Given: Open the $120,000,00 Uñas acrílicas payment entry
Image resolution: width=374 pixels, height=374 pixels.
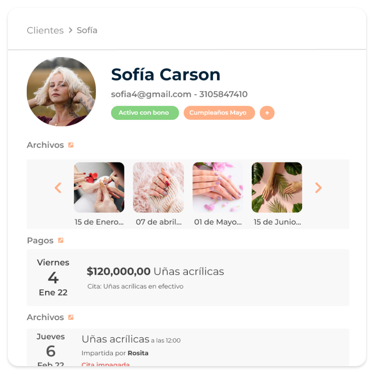Looking at the screenshot, I should pyautogui.click(x=188, y=278).
